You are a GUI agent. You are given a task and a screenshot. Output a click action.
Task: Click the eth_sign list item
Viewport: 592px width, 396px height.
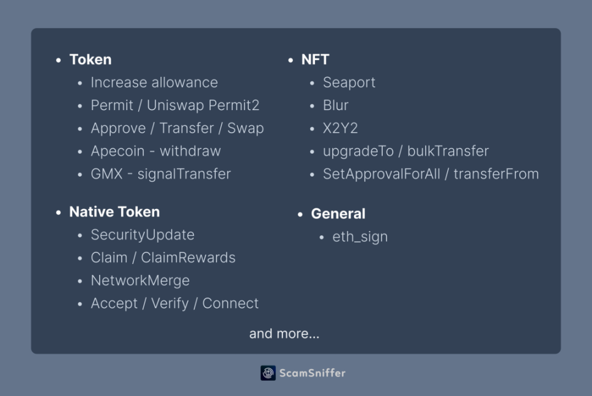(x=360, y=237)
